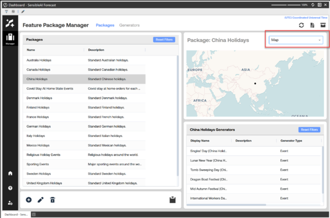Select the Singles' Day generator row

pos(254,151)
